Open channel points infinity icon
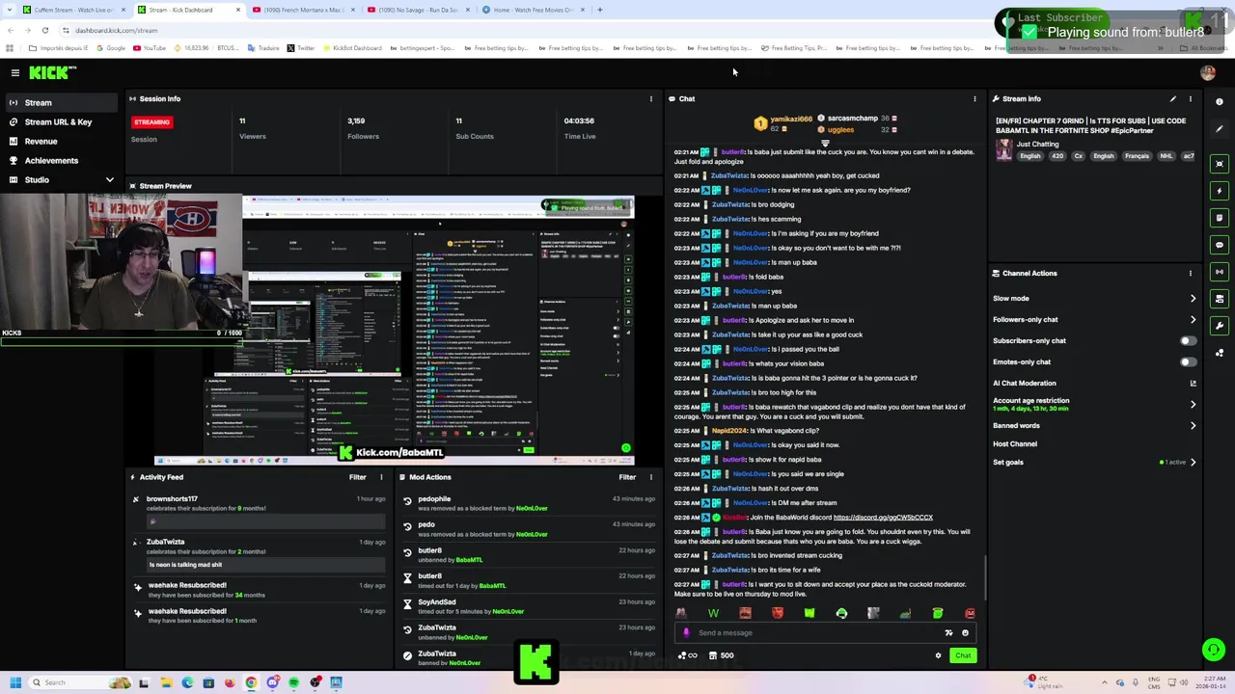1235x694 pixels. pos(687,655)
